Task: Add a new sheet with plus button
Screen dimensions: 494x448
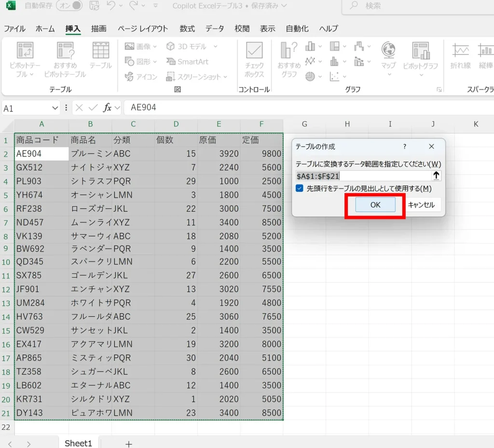Action: tap(128, 444)
